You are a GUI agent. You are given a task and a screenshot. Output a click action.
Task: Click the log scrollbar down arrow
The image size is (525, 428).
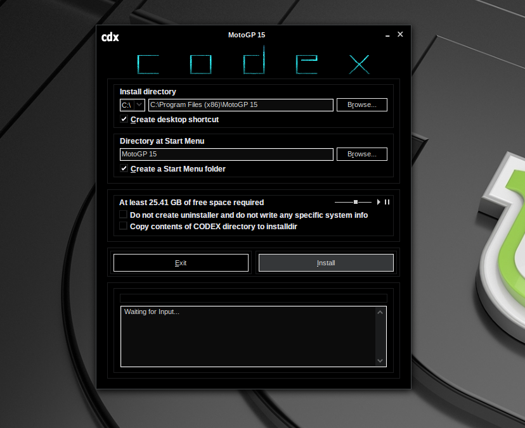[x=380, y=360]
